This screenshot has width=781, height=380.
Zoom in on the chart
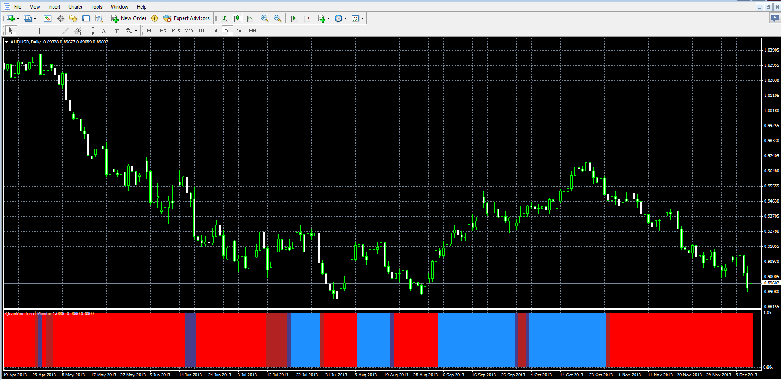click(x=265, y=18)
